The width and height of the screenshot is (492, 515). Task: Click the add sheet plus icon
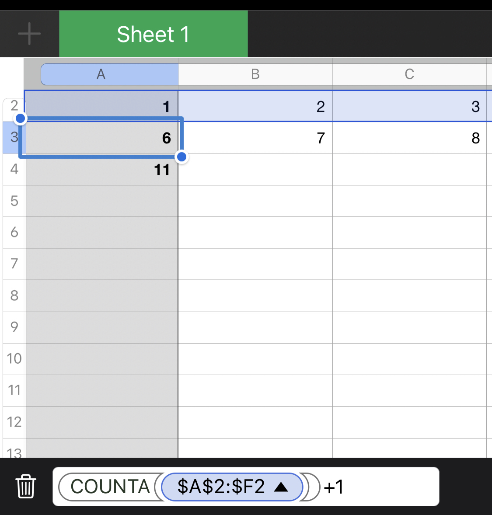(29, 34)
